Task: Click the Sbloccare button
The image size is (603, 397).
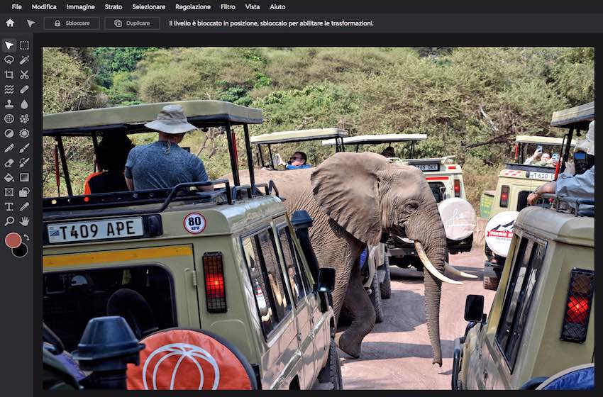Action: pyautogui.click(x=72, y=23)
